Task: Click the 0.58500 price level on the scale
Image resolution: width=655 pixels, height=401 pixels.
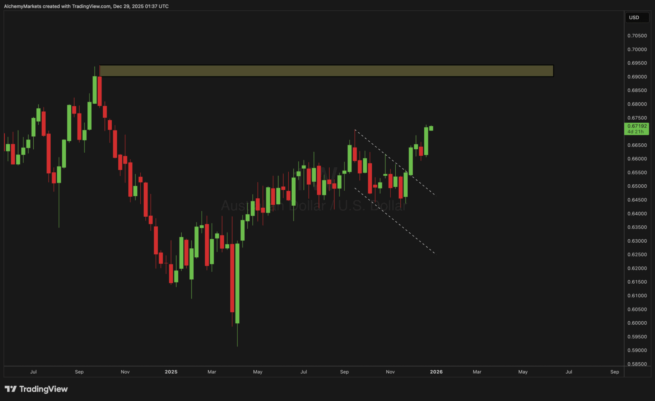Action: pos(637,363)
